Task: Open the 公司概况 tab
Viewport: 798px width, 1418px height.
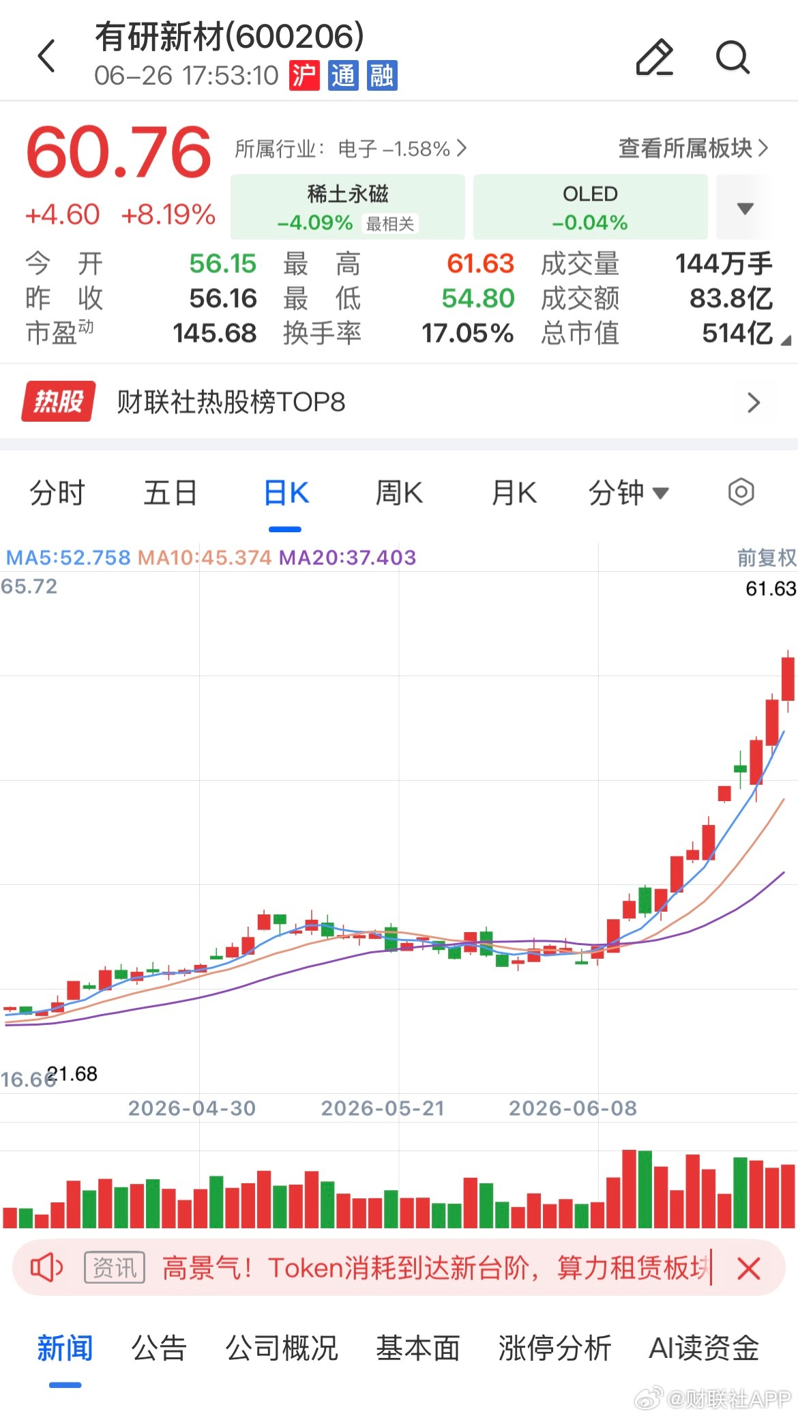Action: coord(282,1348)
